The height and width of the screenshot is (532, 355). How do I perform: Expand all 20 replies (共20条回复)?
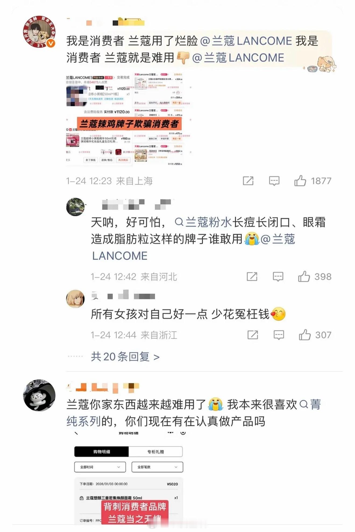(x=125, y=357)
